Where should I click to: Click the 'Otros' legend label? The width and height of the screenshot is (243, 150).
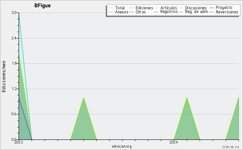pos(141,12)
